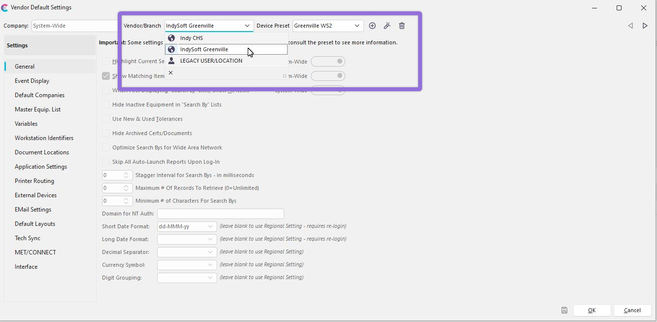Viewport: 657px width, 322px height.
Task: Go to the next record arrow
Action: coord(645,26)
